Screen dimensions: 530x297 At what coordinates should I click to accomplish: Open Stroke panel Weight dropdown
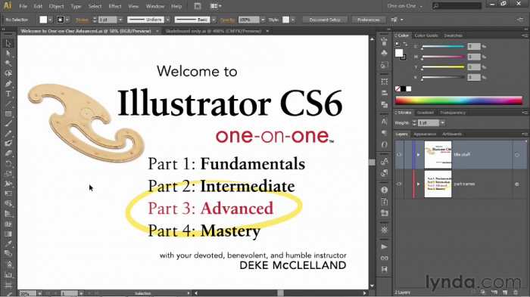pos(442,123)
